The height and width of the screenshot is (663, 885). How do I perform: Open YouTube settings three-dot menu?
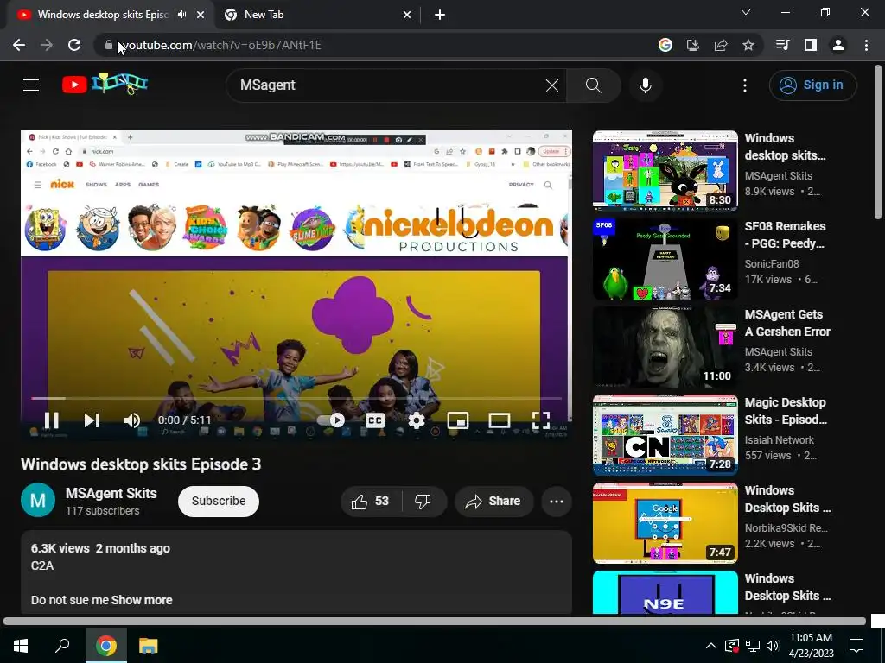tap(744, 85)
